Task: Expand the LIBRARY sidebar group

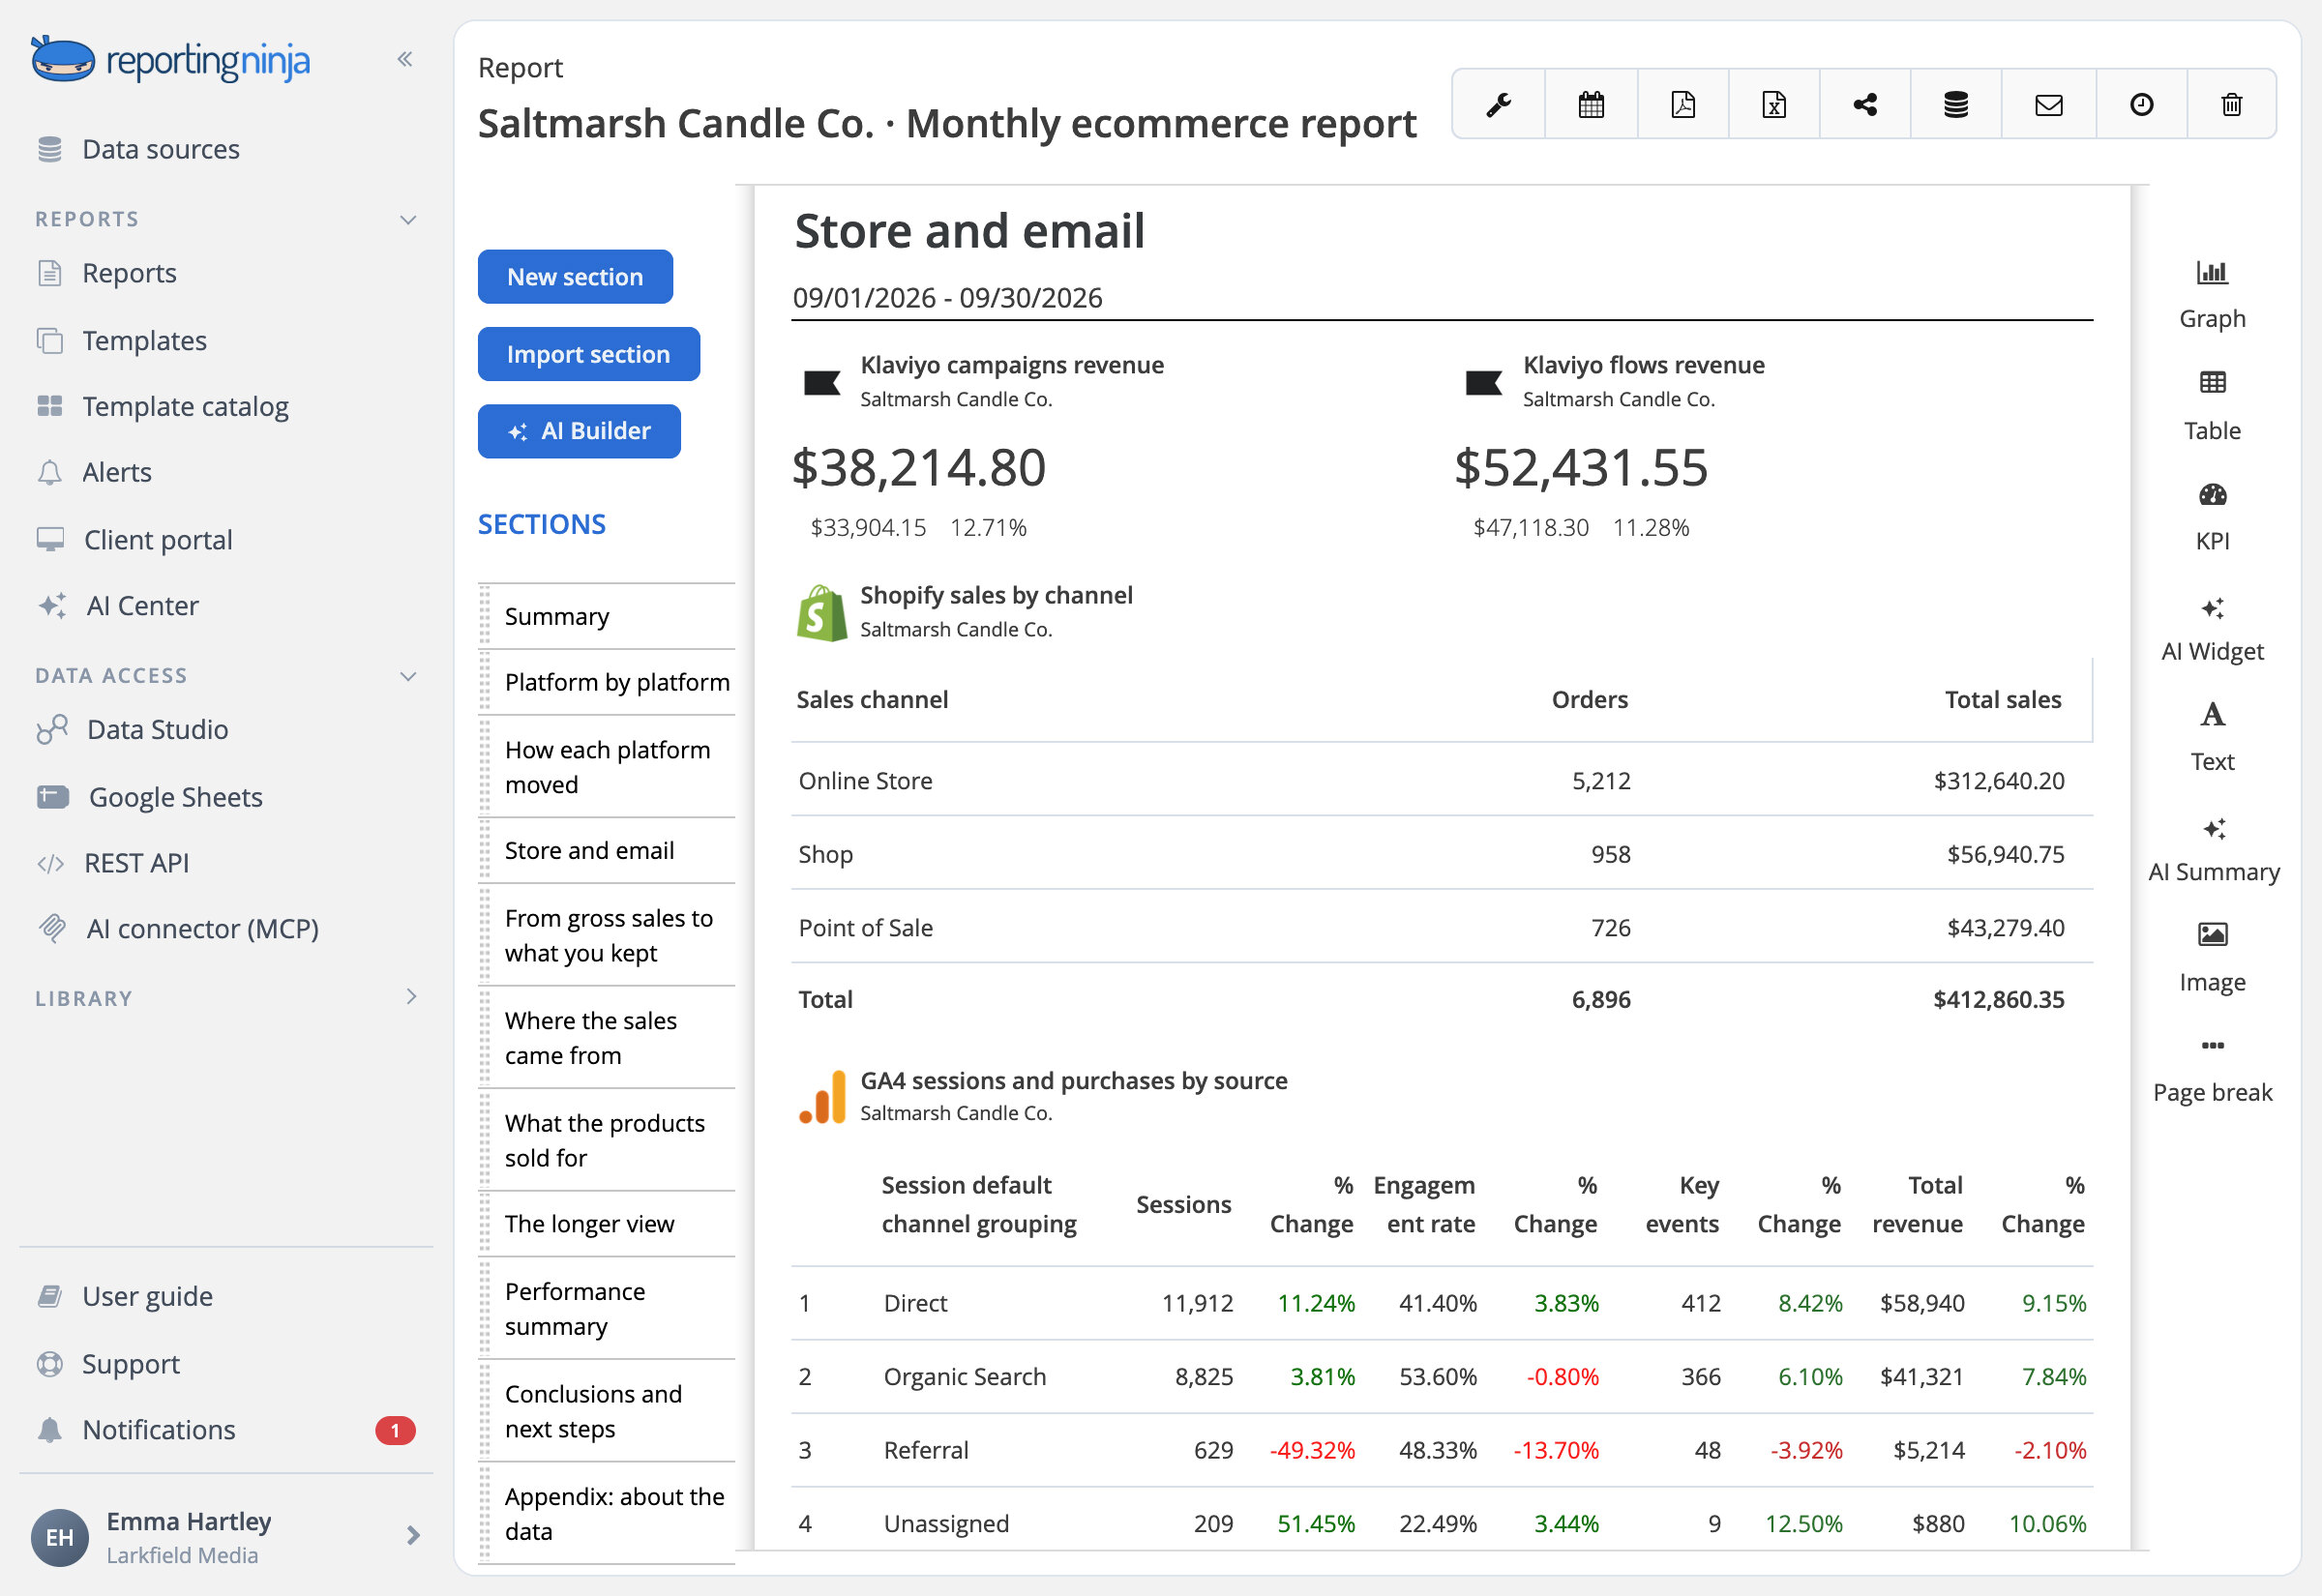Action: 411,997
